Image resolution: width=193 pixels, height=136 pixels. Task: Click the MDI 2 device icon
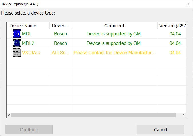coord(17,43)
